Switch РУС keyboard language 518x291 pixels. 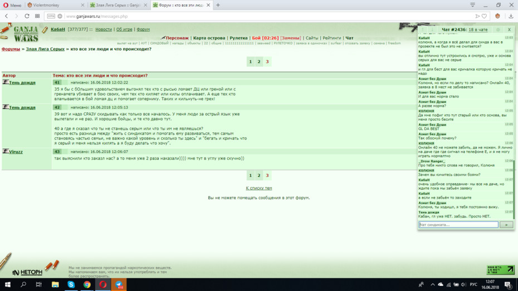[x=473, y=284]
